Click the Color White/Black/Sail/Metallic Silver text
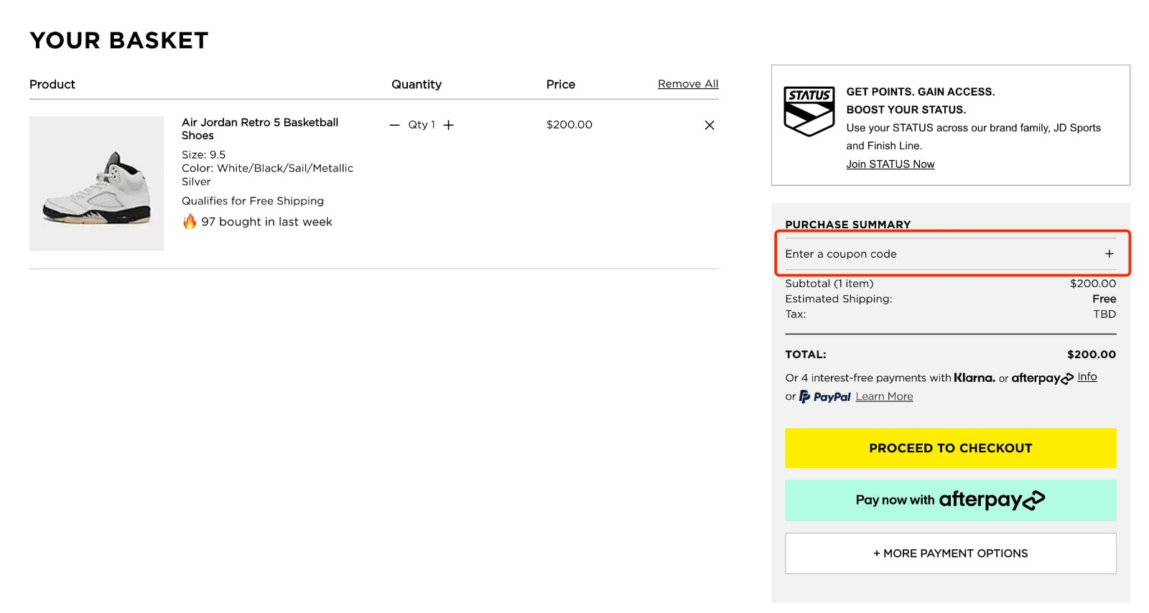The width and height of the screenshot is (1149, 613). 267,175
